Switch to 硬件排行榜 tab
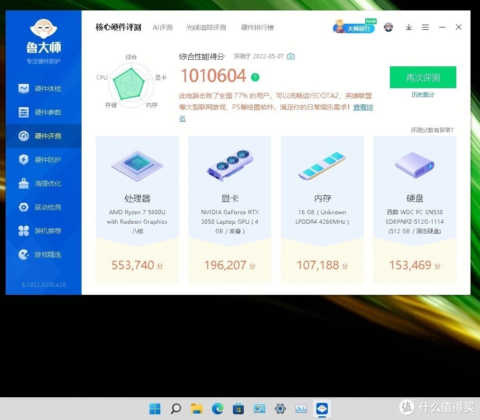The image size is (480, 420). [x=258, y=27]
